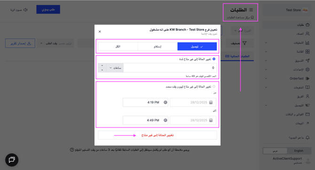Click the تصنيف filter button label
The width and height of the screenshot is (315, 170).
[236, 43]
